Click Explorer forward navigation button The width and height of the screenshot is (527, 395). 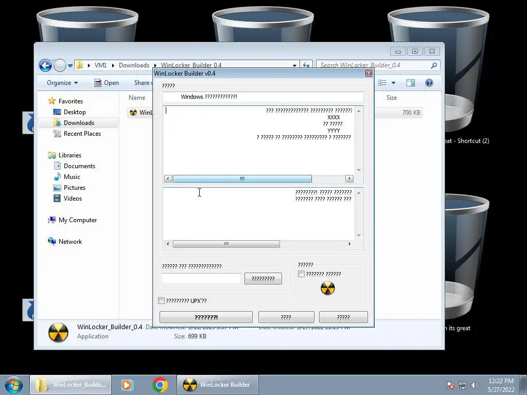60,65
